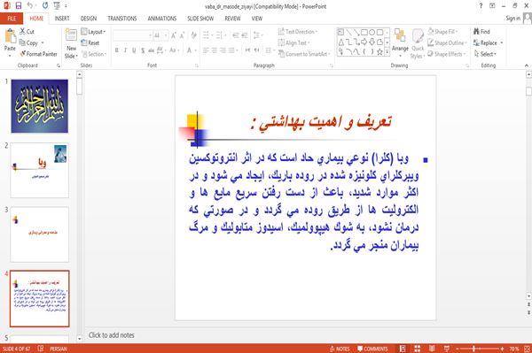
Task: Open the Layout dropdown
Action: click(94, 32)
